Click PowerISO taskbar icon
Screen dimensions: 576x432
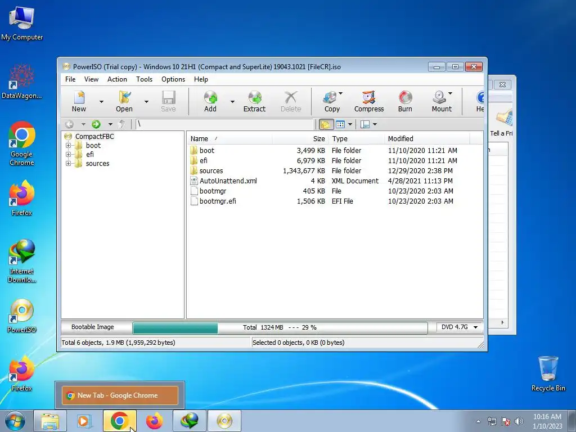click(224, 421)
